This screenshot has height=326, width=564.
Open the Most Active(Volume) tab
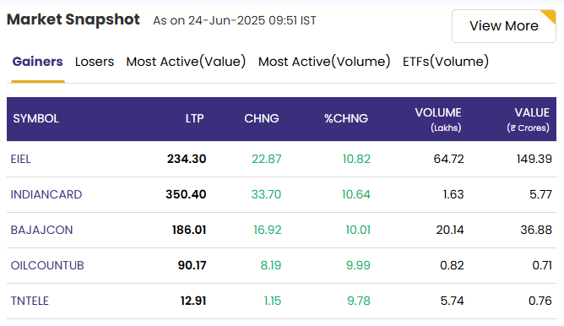tap(324, 62)
